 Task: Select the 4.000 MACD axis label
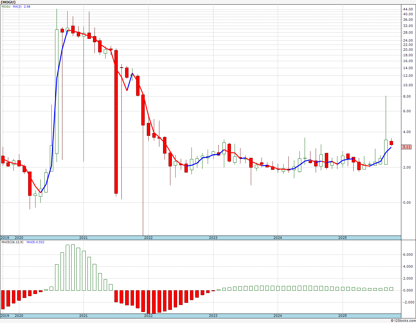tap(408, 266)
